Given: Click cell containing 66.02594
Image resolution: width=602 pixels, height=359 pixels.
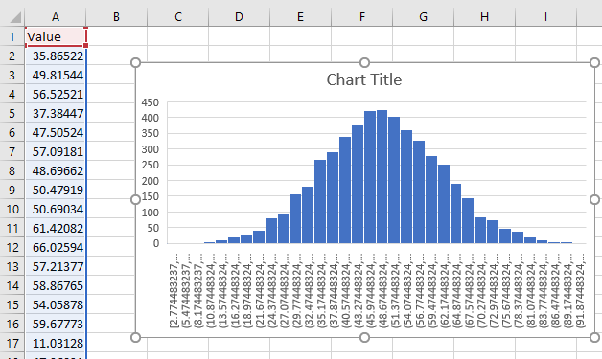Looking at the screenshot, I should (56, 247).
